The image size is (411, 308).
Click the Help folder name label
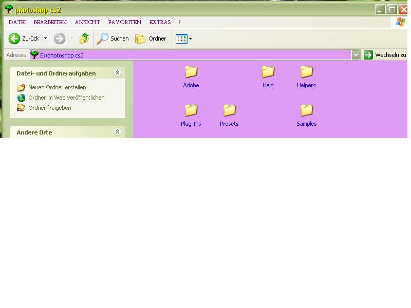pos(268,85)
